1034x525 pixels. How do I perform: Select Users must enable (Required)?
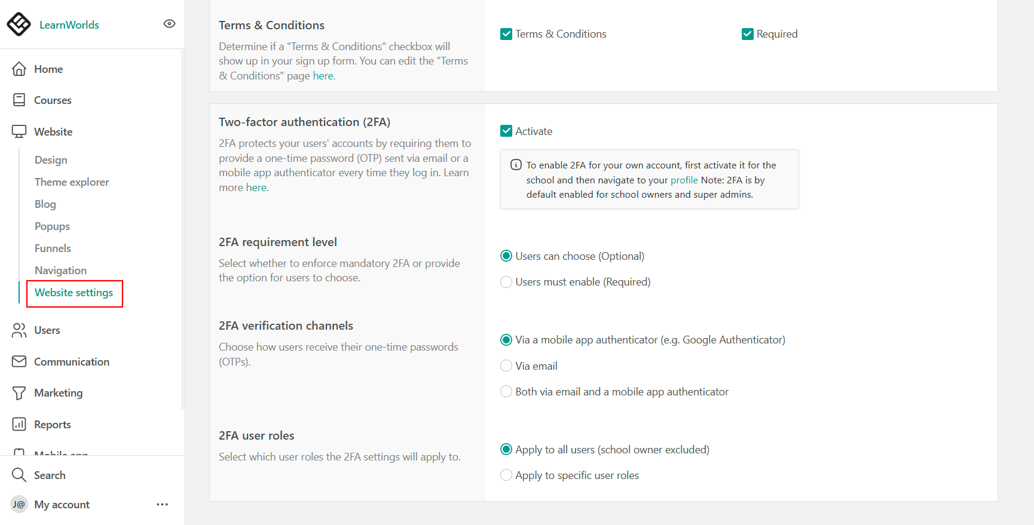[506, 282]
